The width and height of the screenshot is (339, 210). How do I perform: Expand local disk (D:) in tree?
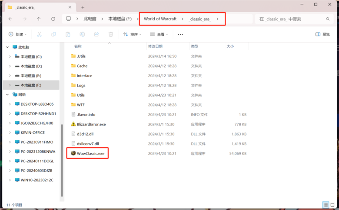click(10, 66)
